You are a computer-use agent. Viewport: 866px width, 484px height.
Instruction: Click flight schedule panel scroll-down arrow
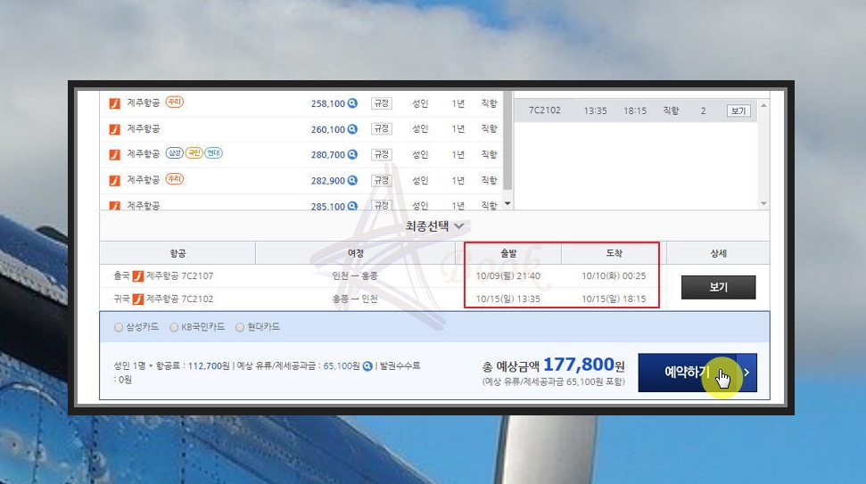tap(763, 203)
